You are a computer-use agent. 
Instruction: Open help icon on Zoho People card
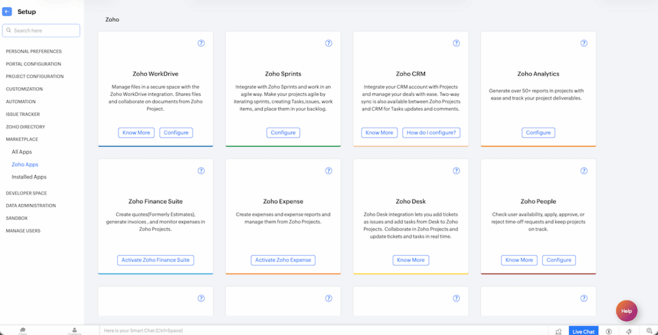tap(584, 171)
